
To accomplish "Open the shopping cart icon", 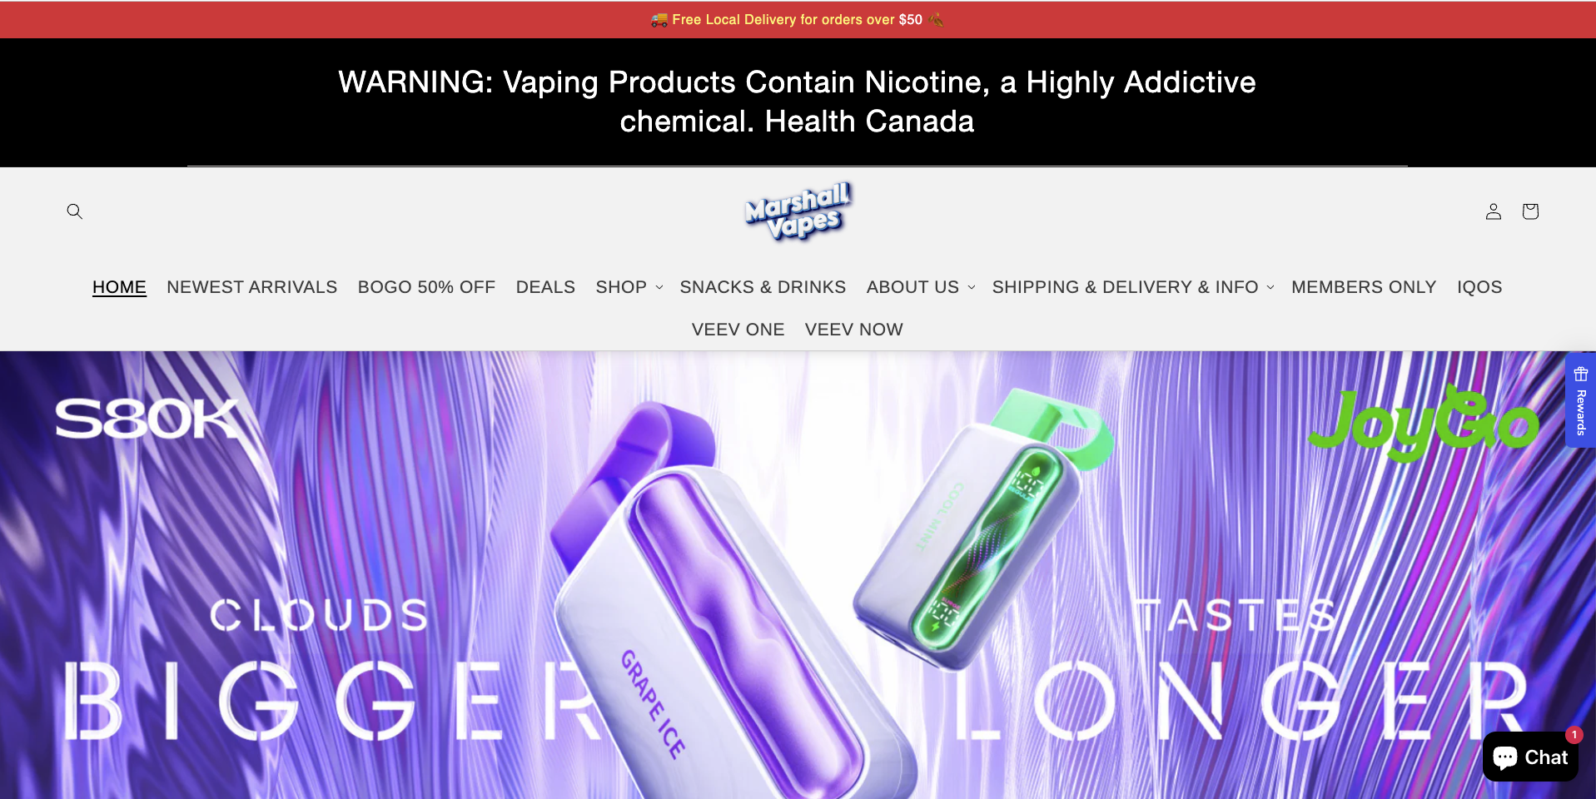I will (1530, 211).
